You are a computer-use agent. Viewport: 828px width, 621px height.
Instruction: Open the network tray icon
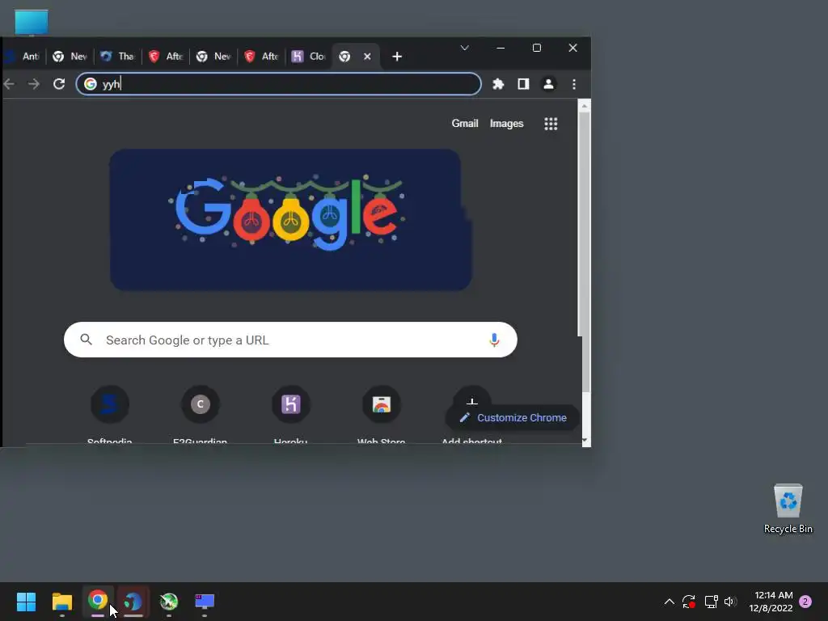point(711,602)
